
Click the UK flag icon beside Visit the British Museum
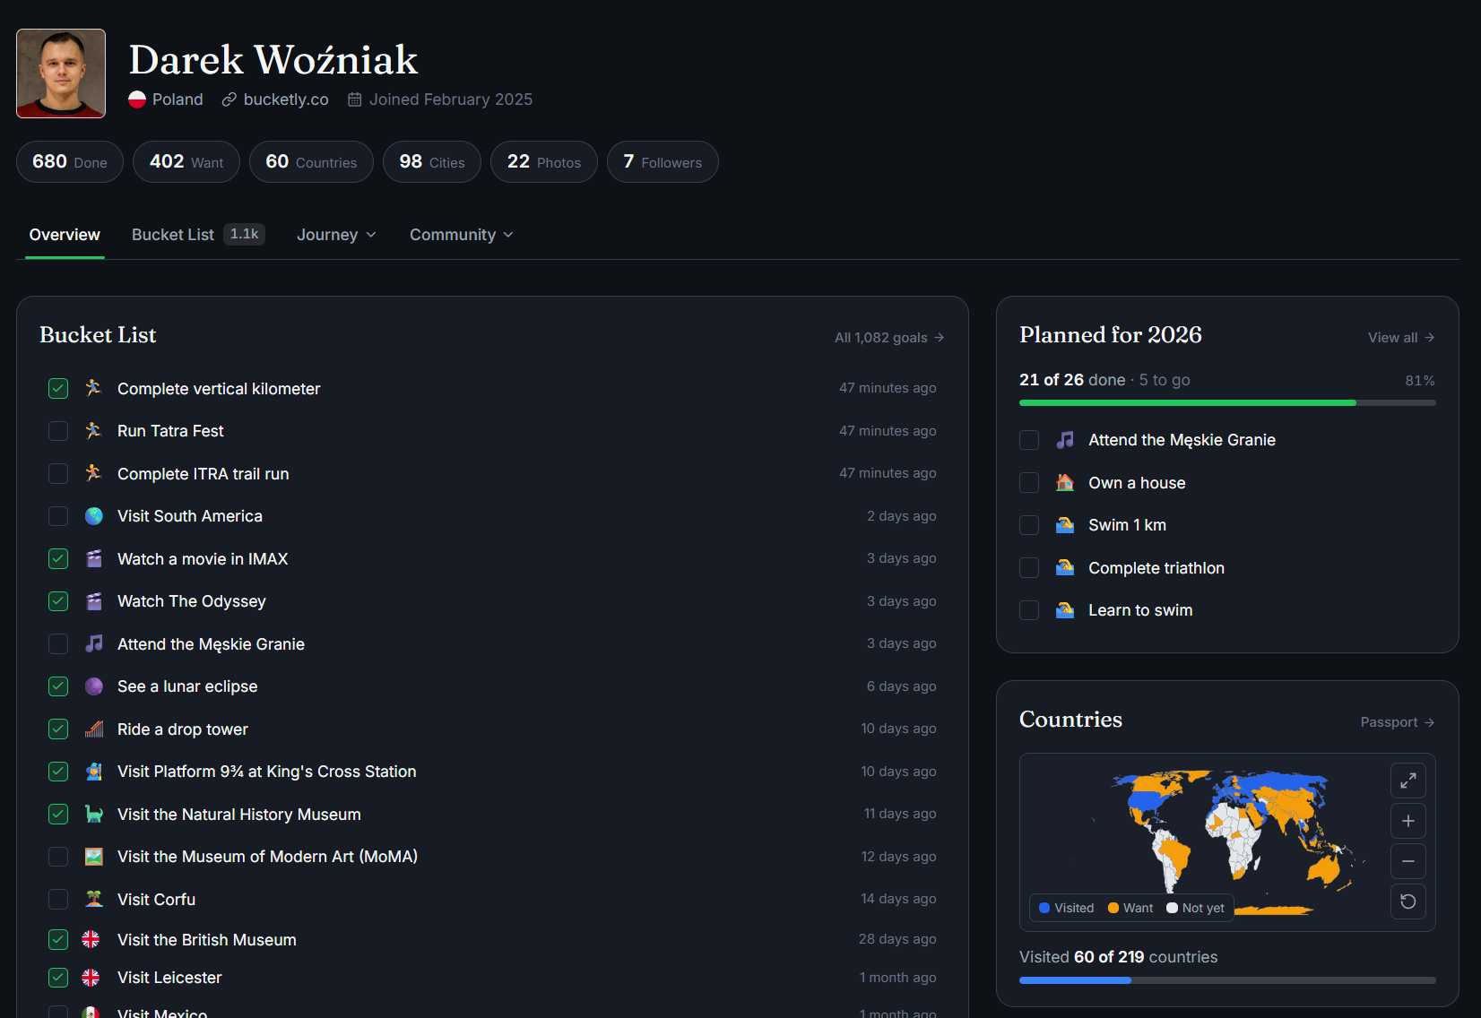point(91,939)
